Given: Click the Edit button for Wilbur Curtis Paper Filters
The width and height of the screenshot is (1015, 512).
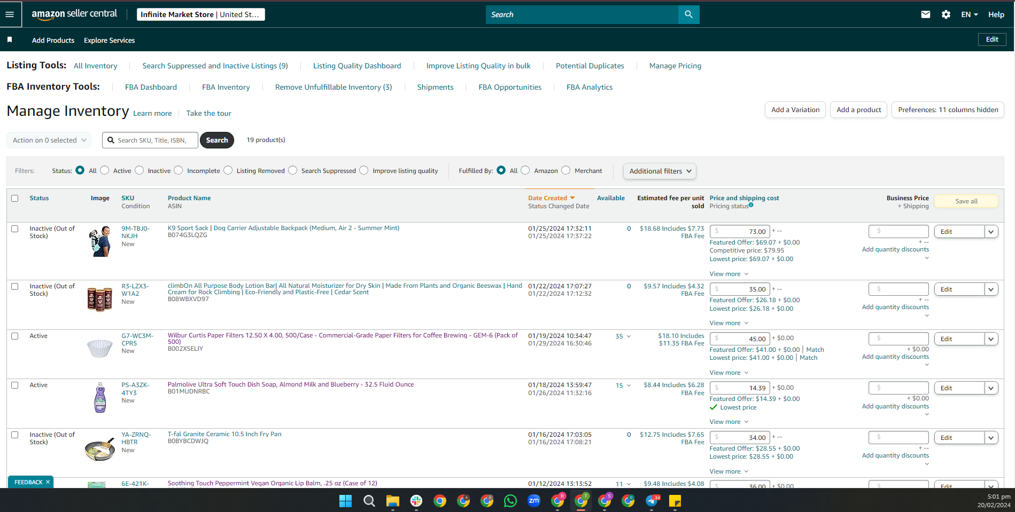Looking at the screenshot, I should (x=959, y=339).
